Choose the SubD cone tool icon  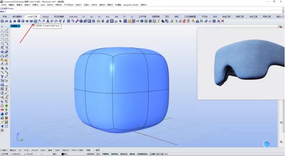click(11, 21)
